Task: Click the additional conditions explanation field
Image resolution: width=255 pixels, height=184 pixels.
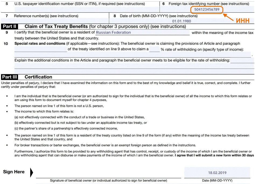Action: (x=134, y=66)
